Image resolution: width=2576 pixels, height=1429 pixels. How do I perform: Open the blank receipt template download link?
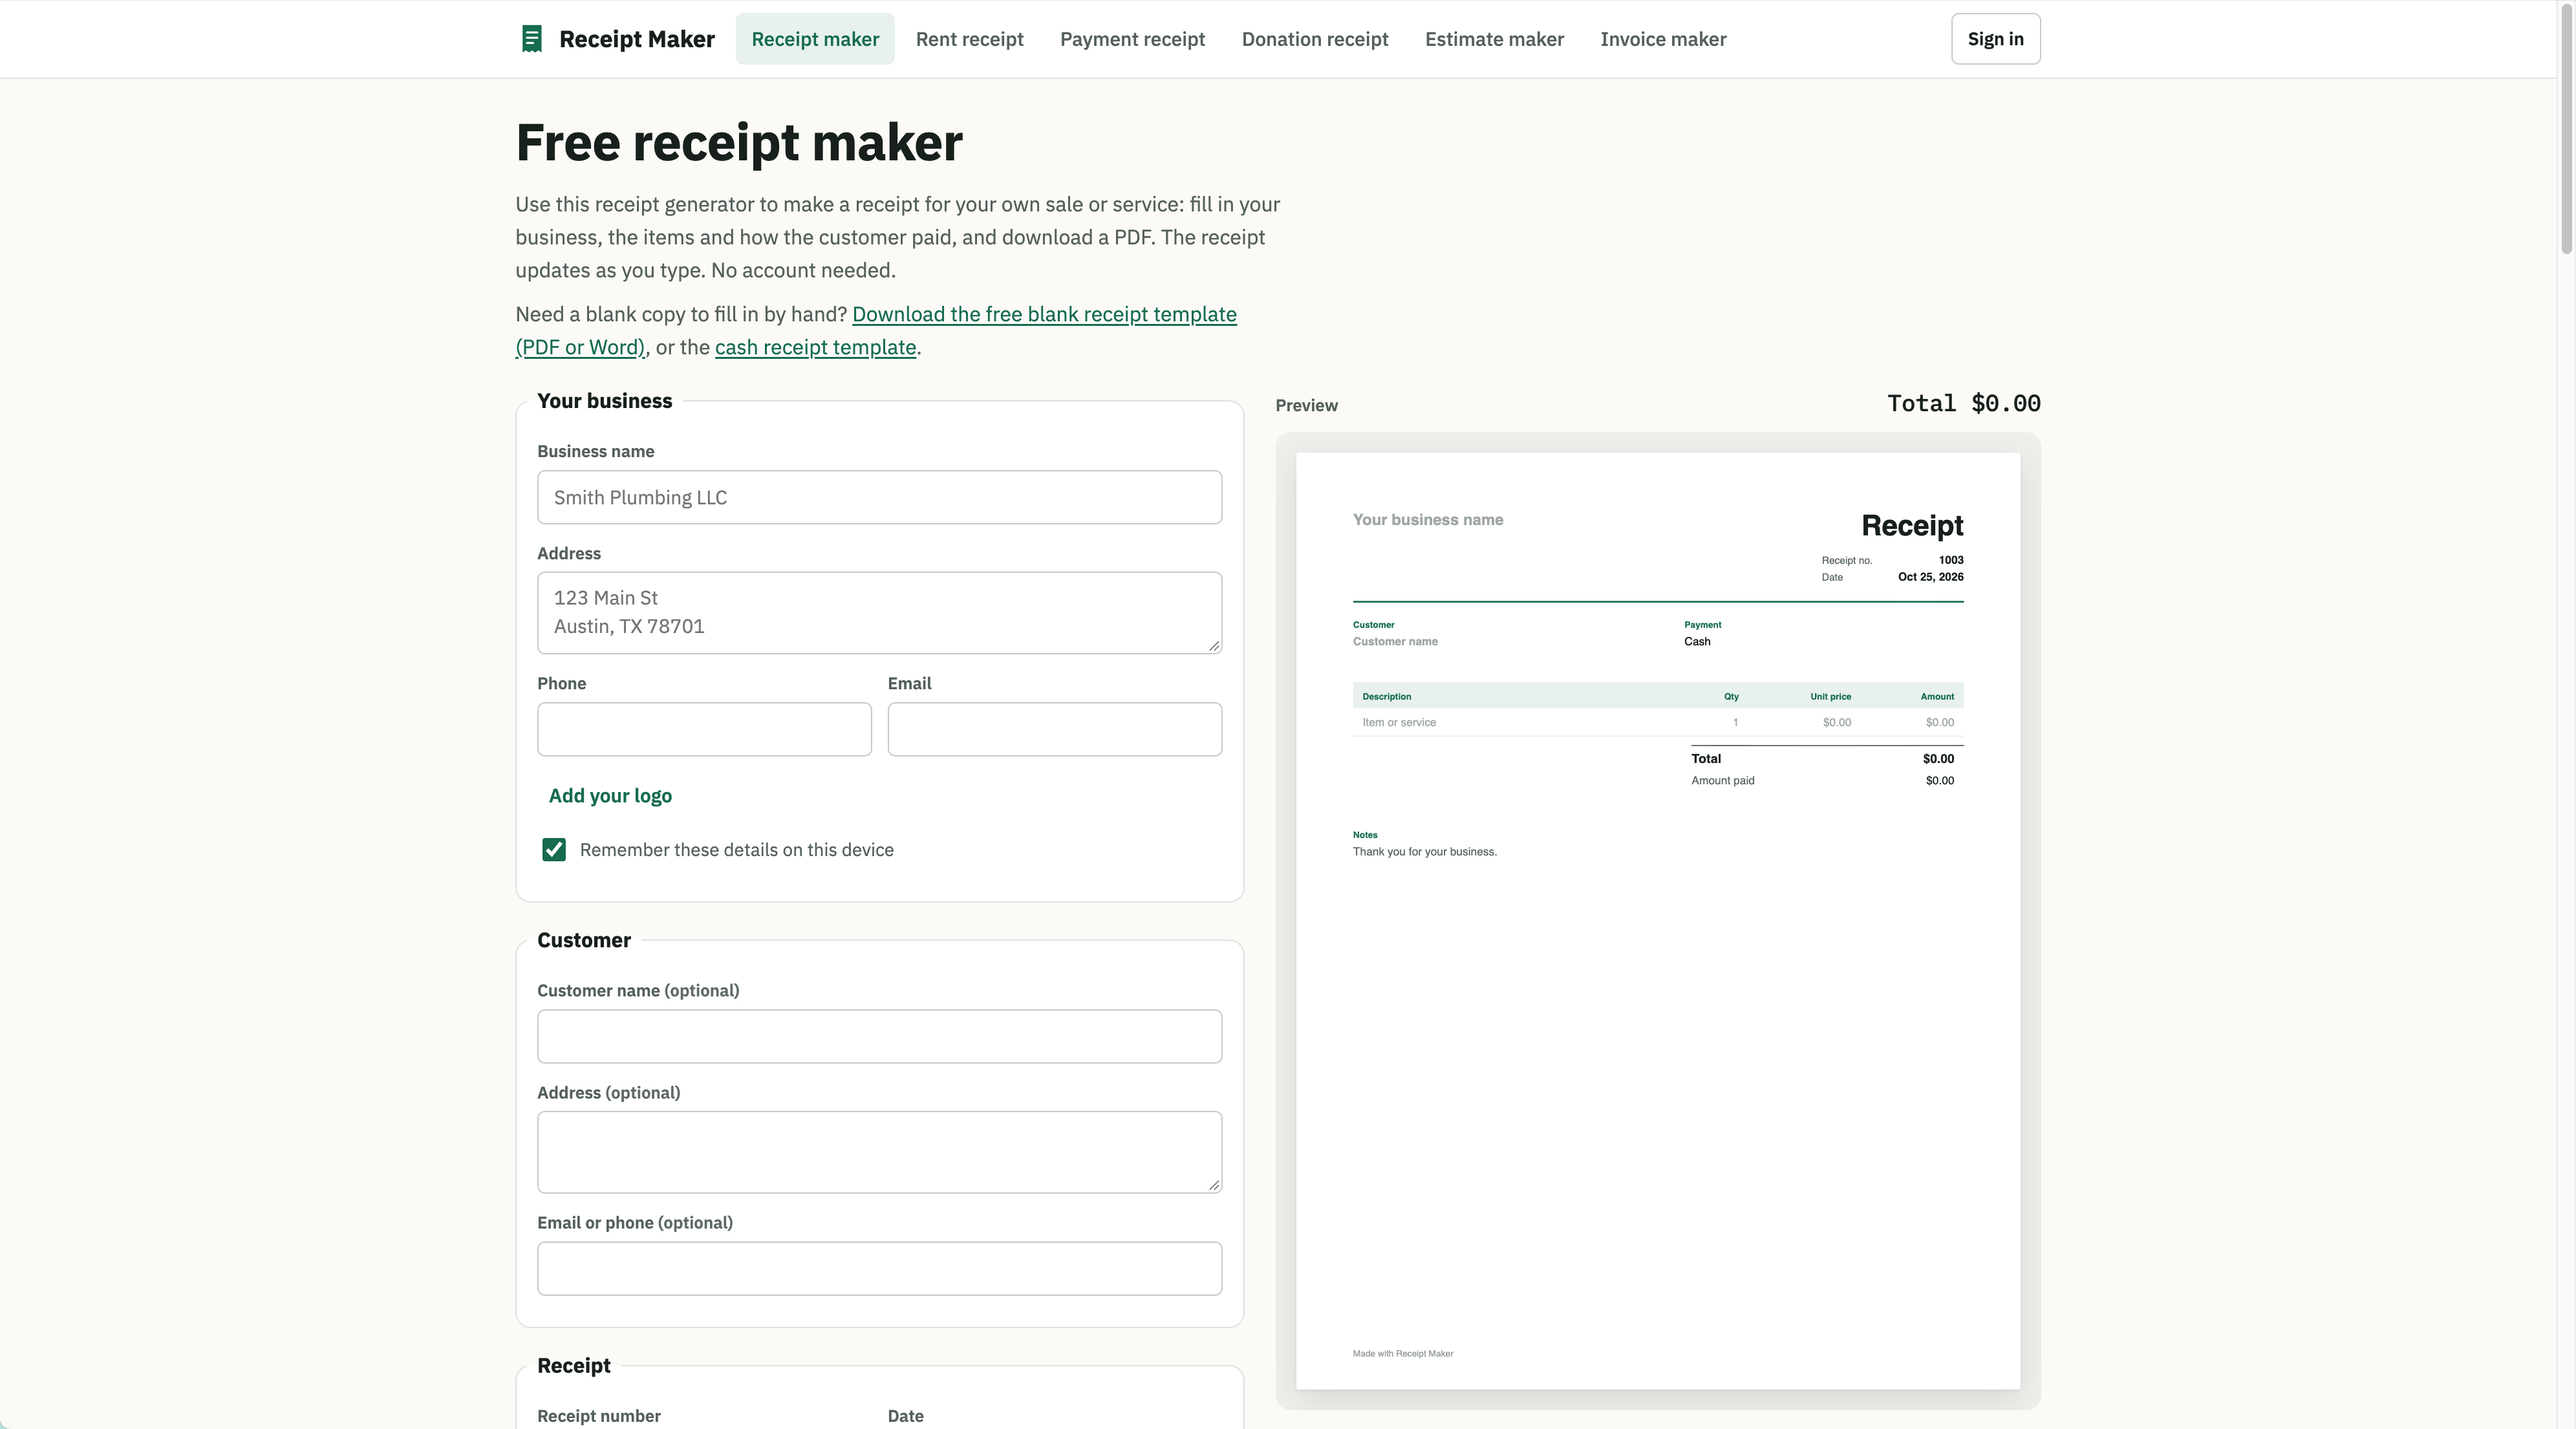pyautogui.click(x=876, y=330)
